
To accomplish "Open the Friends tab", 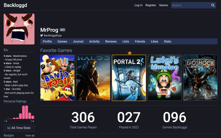I will pos(140,41).
